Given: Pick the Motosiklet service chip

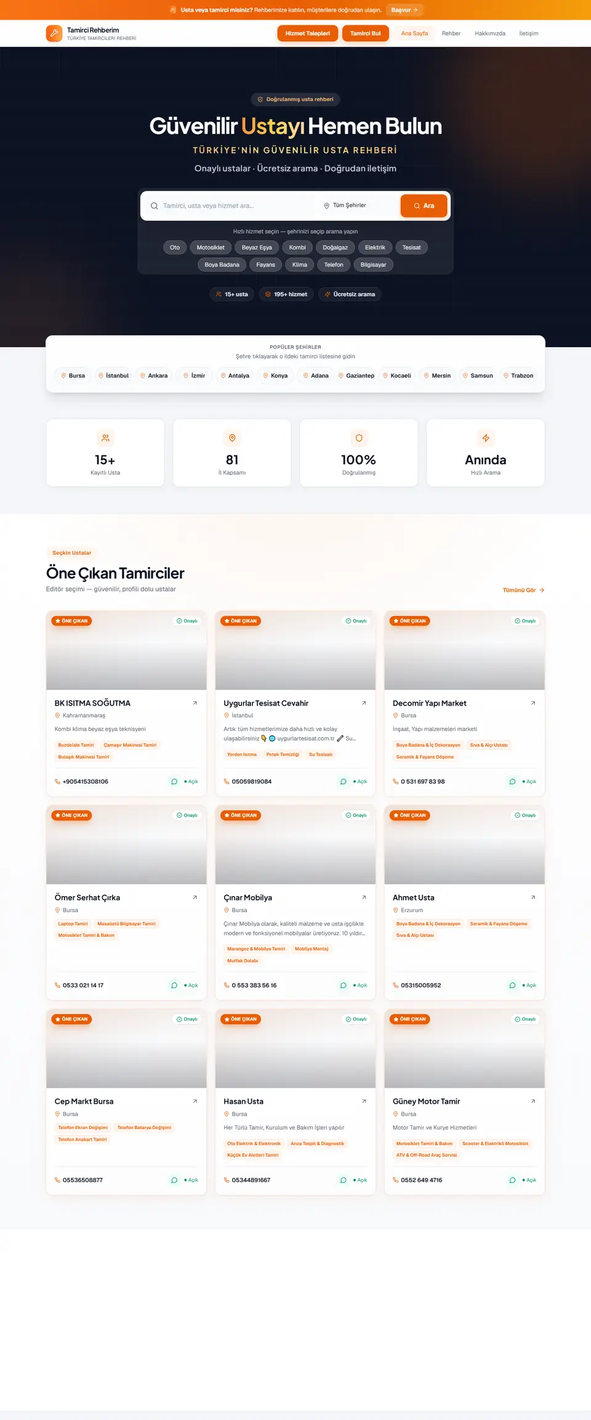Looking at the screenshot, I should click(x=211, y=248).
